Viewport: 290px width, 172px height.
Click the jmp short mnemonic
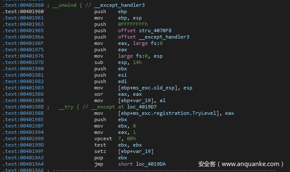point(98,164)
